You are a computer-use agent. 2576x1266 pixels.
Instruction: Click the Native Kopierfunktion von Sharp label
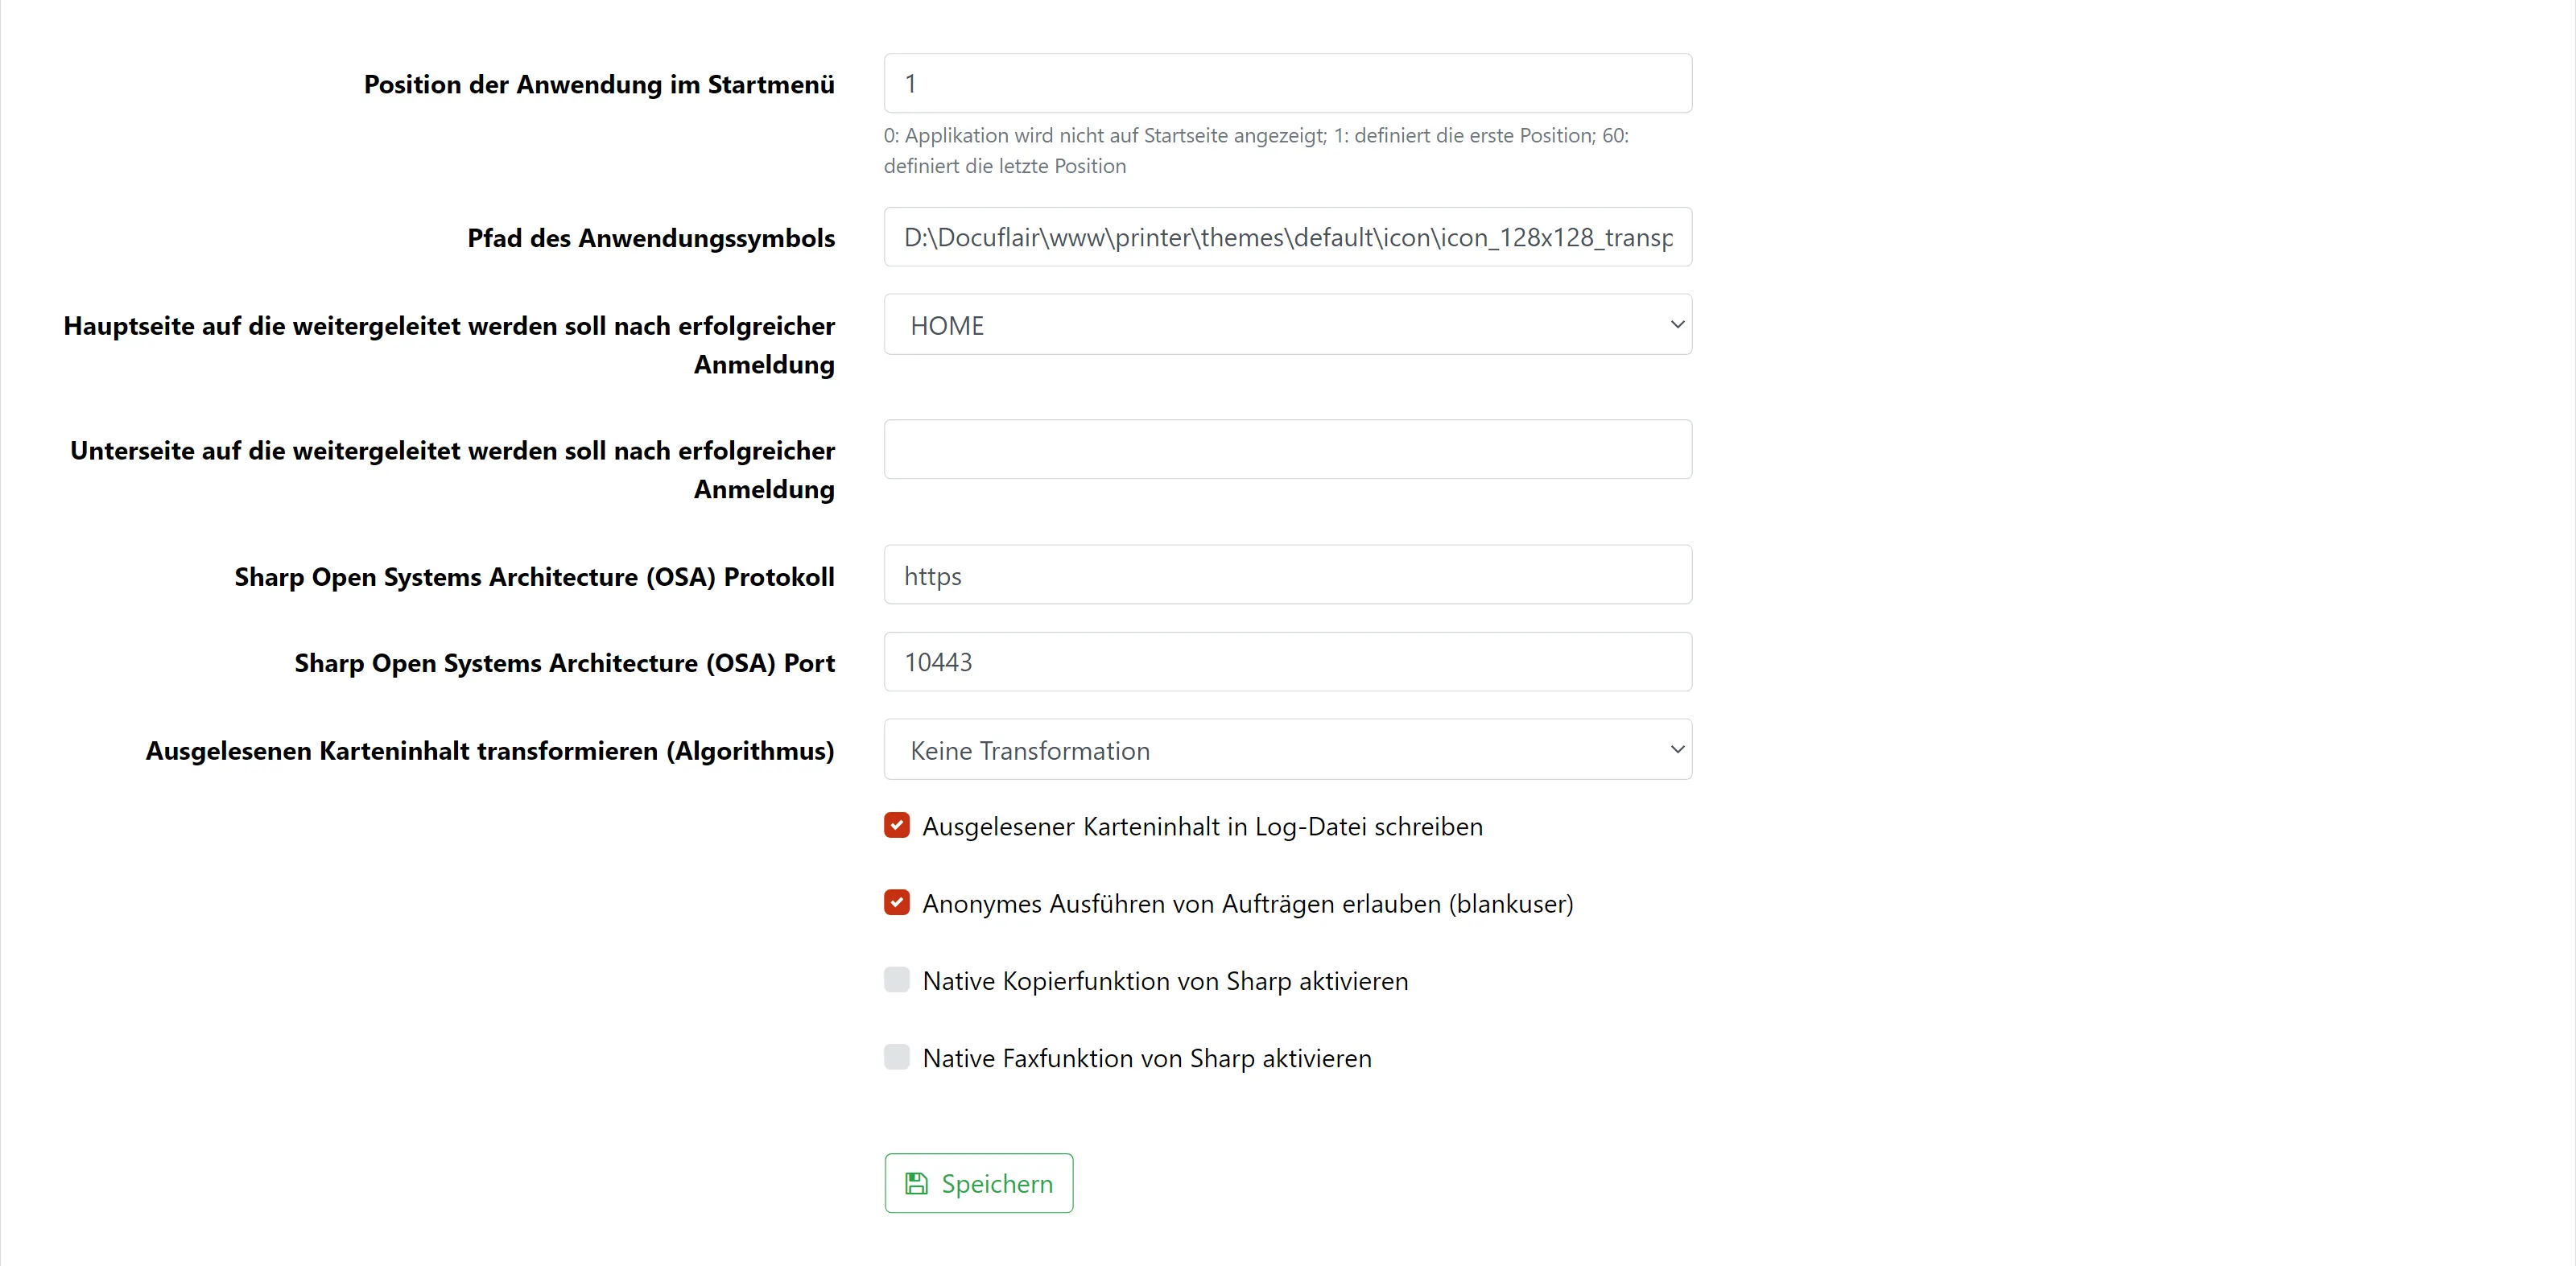coord(1165,981)
